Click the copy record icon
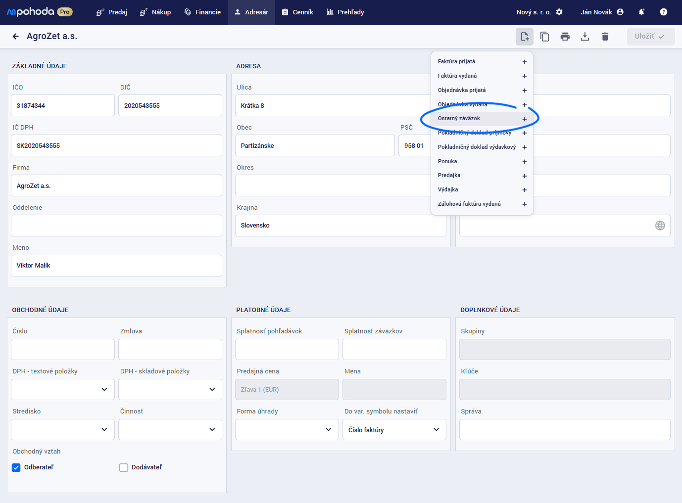Viewport: 682px width, 503px height. coord(545,37)
